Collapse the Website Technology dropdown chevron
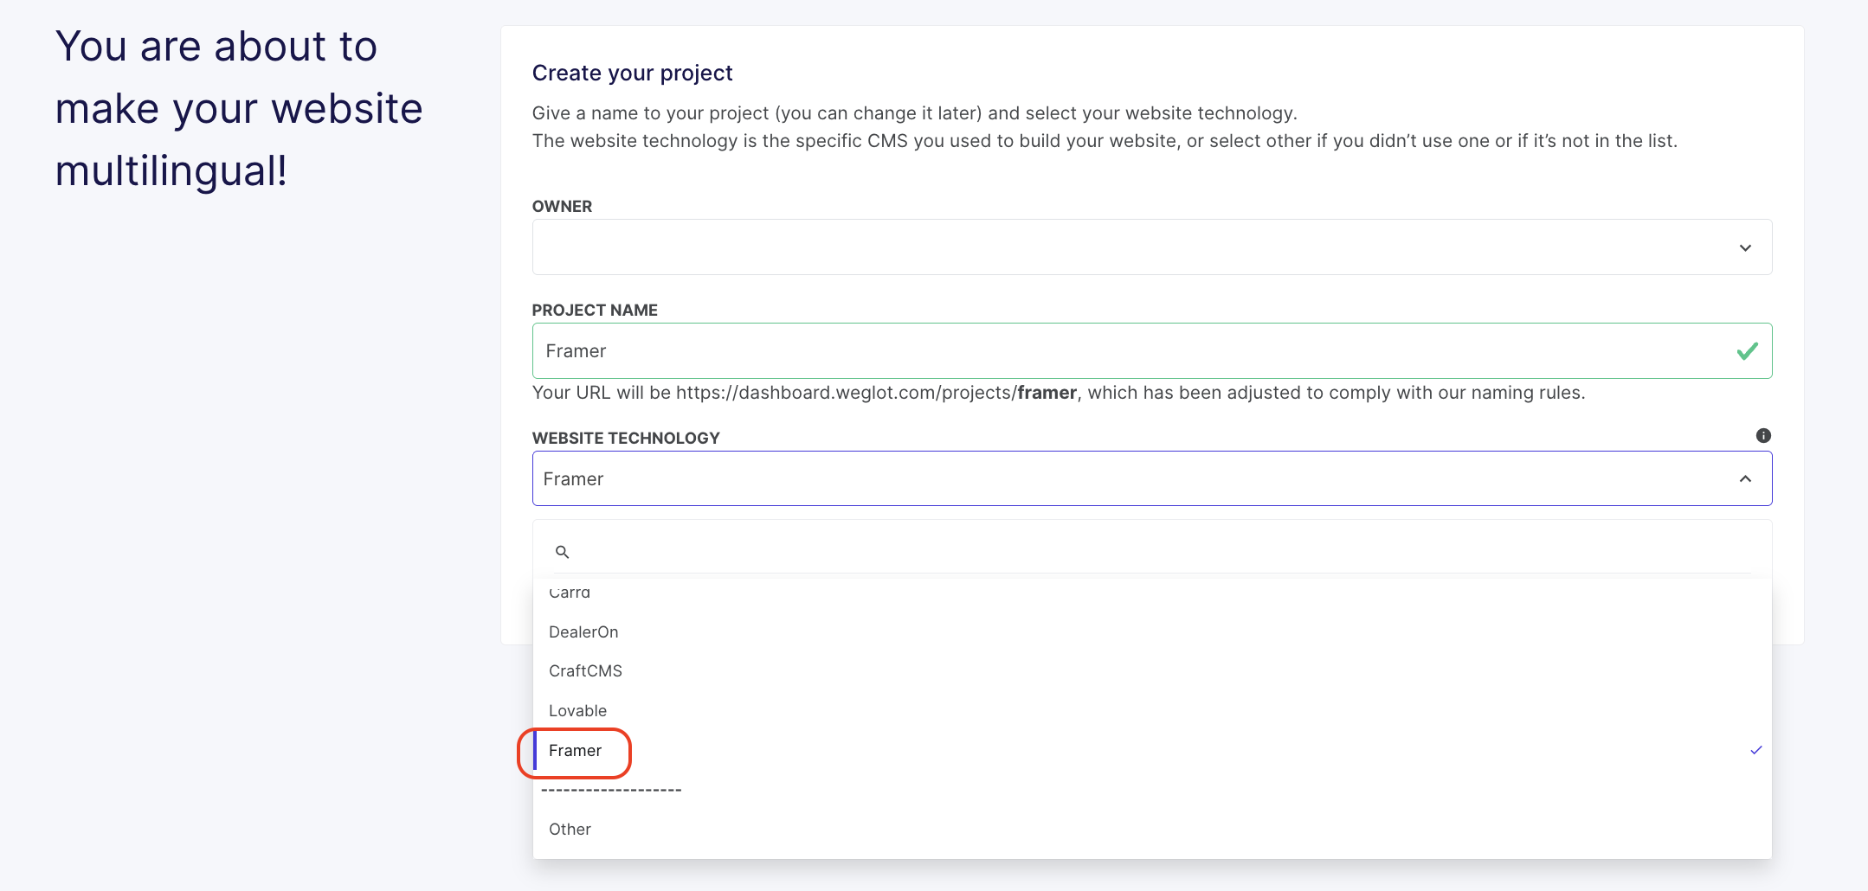 [1745, 479]
